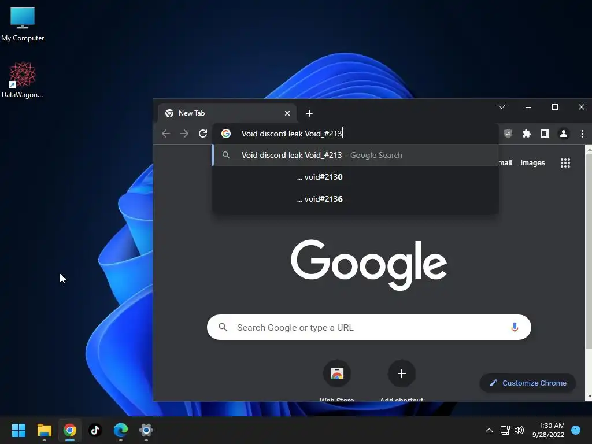592x444 pixels.
Task: Open TikTok from the taskbar
Action: pos(95,430)
